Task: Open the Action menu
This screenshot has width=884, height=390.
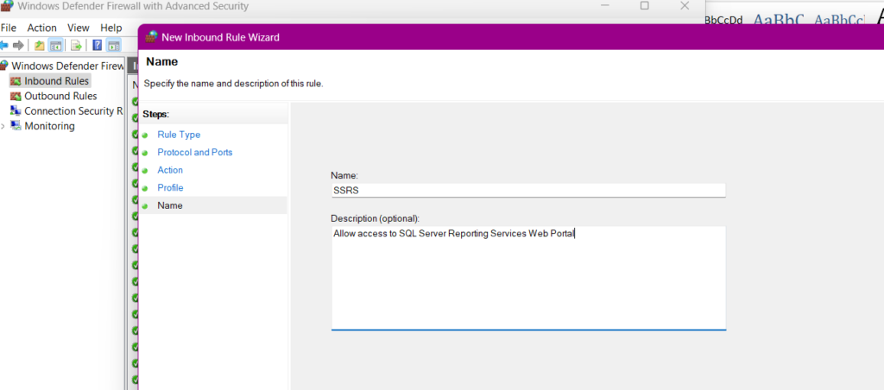Action: point(42,28)
